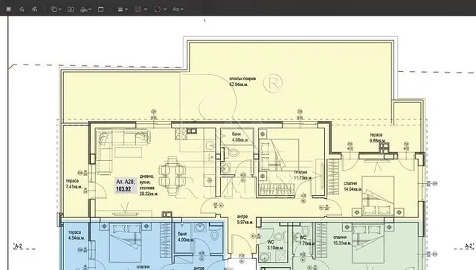The width and height of the screenshot is (476, 270).
Task: Click the 'баня 4.08кв.м.' label
Action: (x=239, y=136)
